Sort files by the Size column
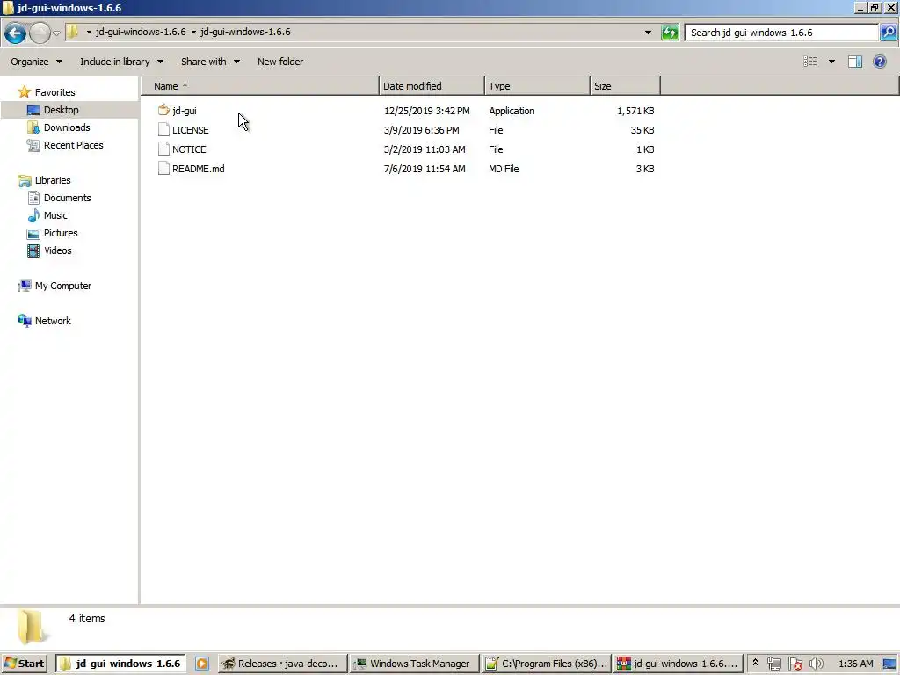The height and width of the screenshot is (675, 900). [x=625, y=86]
